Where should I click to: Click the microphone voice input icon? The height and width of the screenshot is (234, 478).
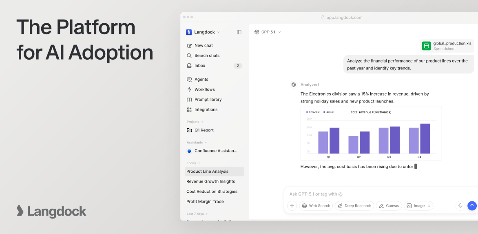[x=460, y=206]
